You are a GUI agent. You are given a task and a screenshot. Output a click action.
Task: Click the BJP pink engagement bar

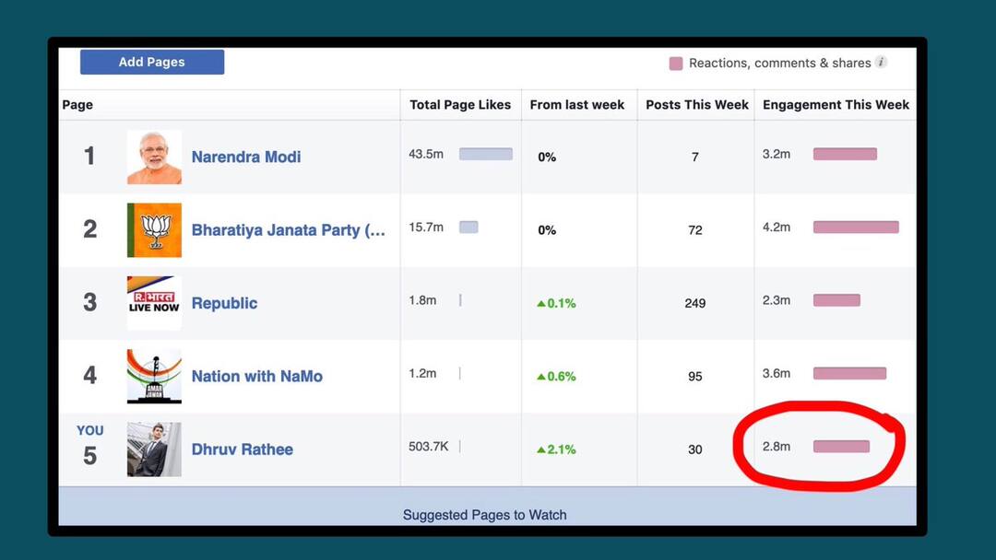(856, 227)
